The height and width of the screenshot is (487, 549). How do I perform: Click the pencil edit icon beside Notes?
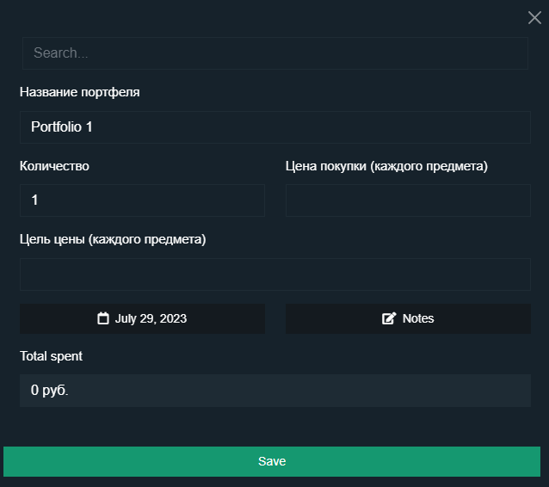click(389, 318)
